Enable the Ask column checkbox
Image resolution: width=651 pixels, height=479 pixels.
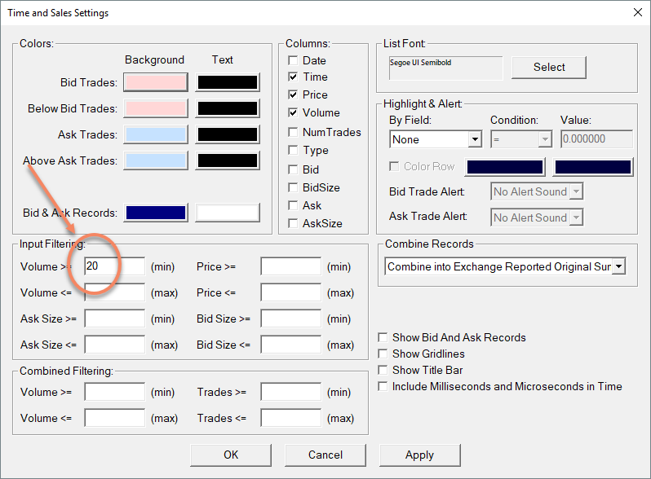coord(293,205)
